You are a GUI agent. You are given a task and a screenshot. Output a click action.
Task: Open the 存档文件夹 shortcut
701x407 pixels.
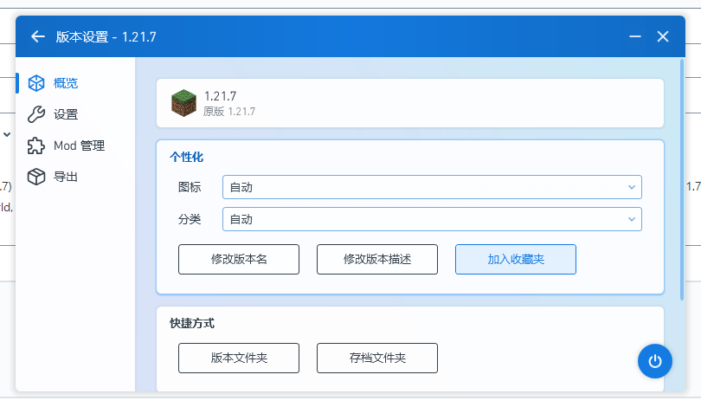point(377,358)
